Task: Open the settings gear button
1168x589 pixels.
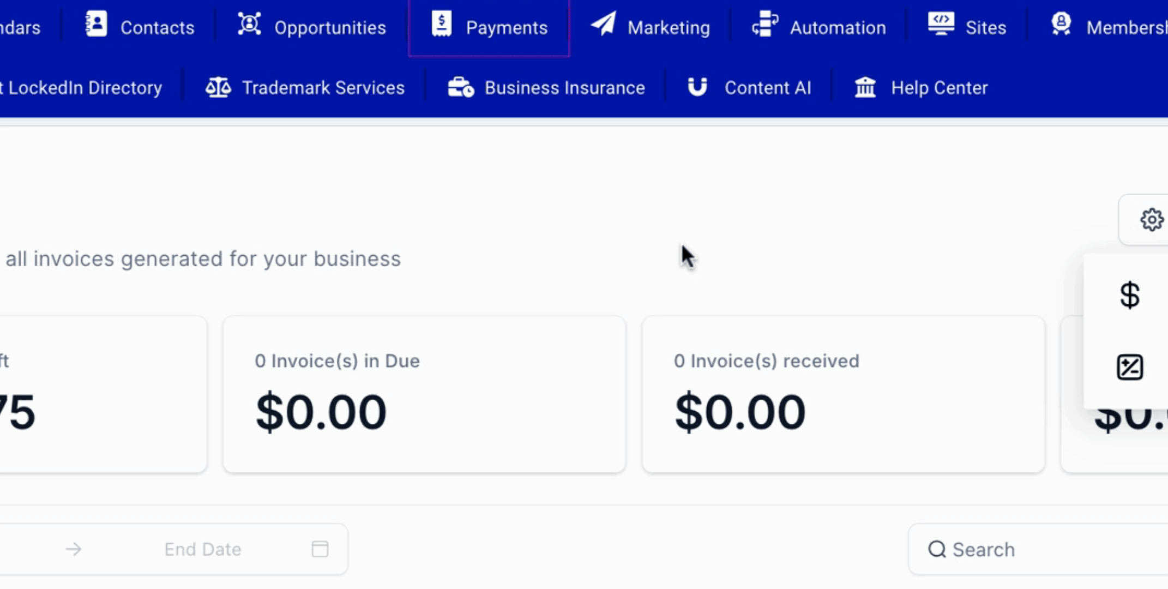Action: 1151,220
